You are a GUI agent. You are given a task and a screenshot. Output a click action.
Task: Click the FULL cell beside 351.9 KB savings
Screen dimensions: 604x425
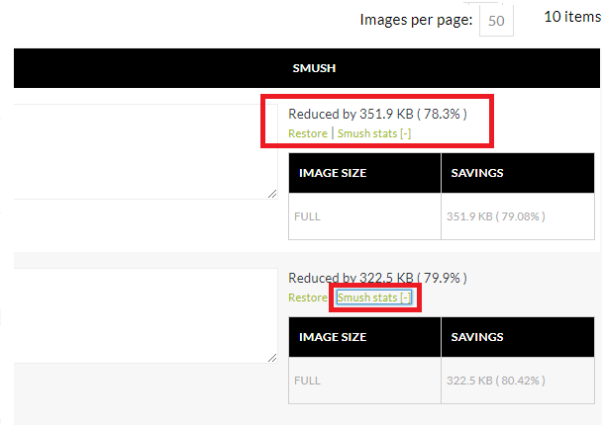[x=364, y=216]
